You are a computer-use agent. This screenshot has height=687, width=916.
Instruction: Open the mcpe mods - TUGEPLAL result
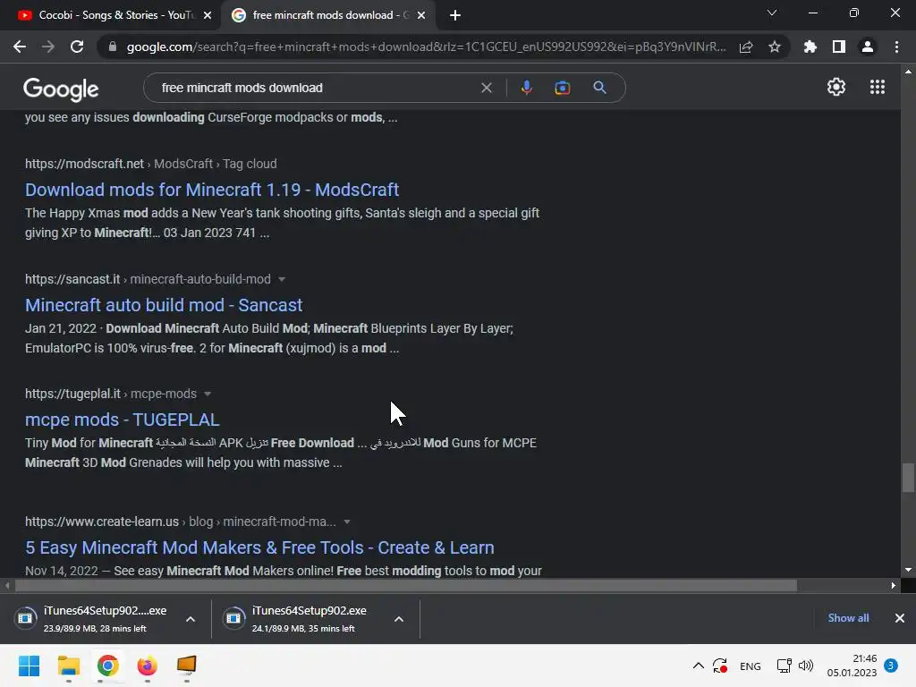122,420
